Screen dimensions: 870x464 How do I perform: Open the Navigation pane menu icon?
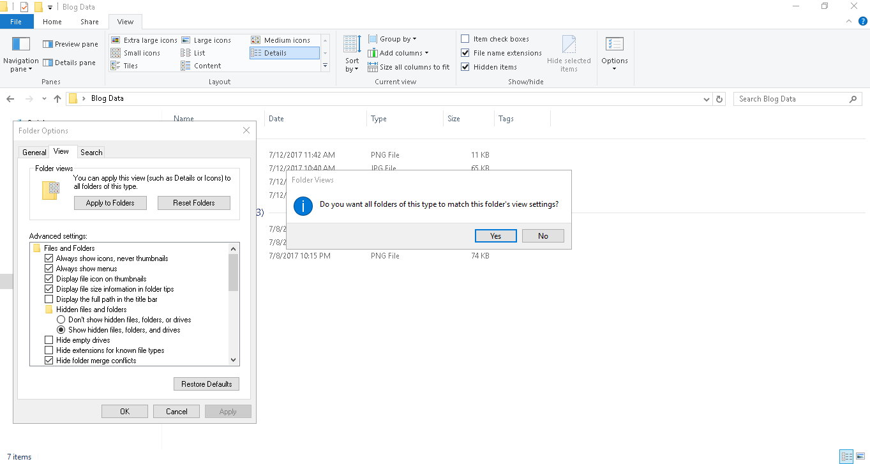tap(21, 44)
